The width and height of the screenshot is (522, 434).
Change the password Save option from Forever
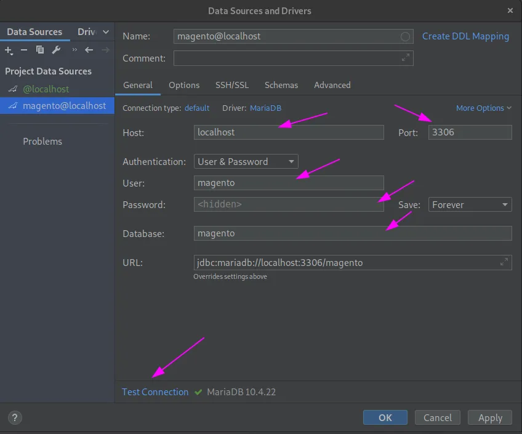pos(470,204)
